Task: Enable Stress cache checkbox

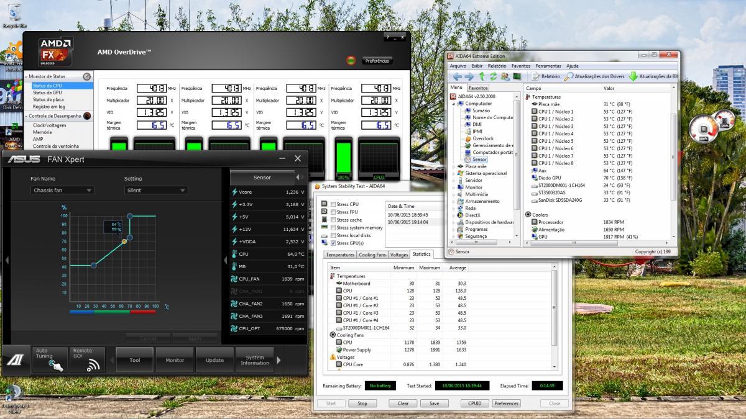Action: pyautogui.click(x=333, y=220)
